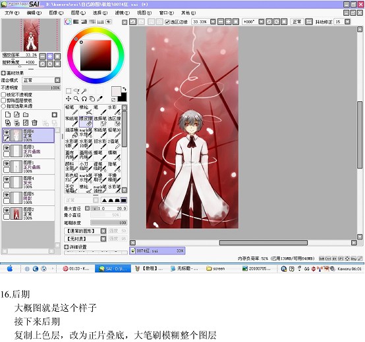Hide layer 图层6 with eye icon
365x342 pixels.
pos(7,132)
